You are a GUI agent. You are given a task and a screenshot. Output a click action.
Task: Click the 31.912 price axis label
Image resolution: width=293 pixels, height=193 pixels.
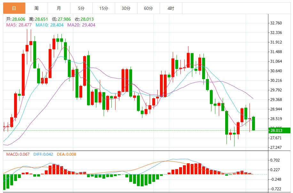(x=276, y=42)
